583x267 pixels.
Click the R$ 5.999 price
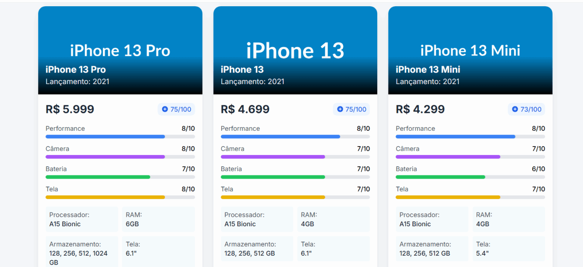point(70,110)
